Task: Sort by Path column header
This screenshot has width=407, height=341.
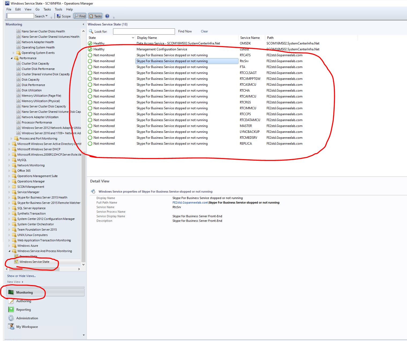Action: coord(311,38)
